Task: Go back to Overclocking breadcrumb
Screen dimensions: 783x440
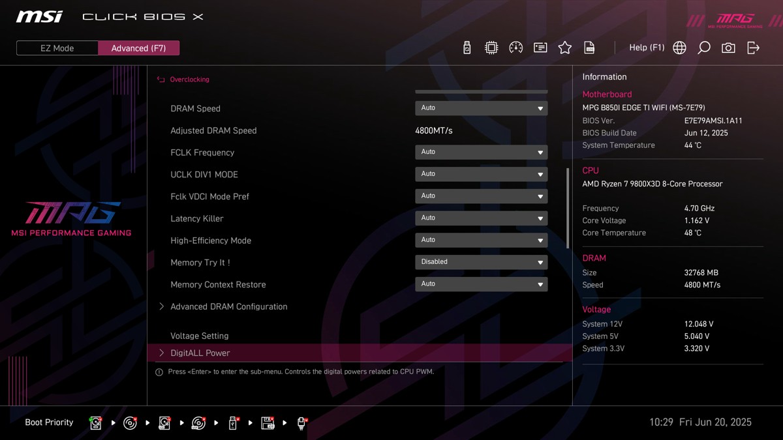Action: pyautogui.click(x=190, y=80)
